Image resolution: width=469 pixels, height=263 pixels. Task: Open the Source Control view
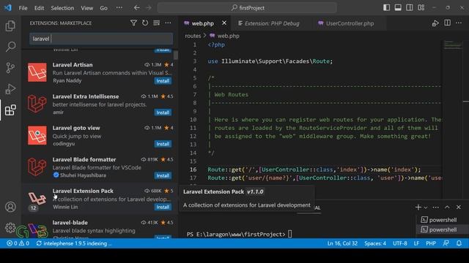10,68
